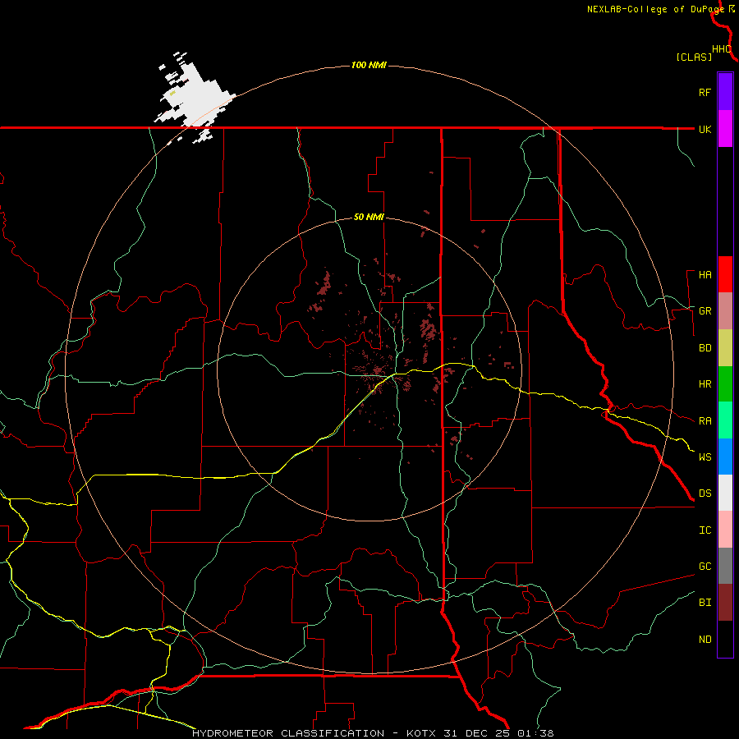739x739 pixels.
Task: Select the light green RA swatch
Action: click(725, 420)
